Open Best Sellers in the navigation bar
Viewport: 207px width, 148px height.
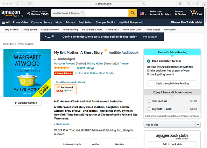[85, 22]
